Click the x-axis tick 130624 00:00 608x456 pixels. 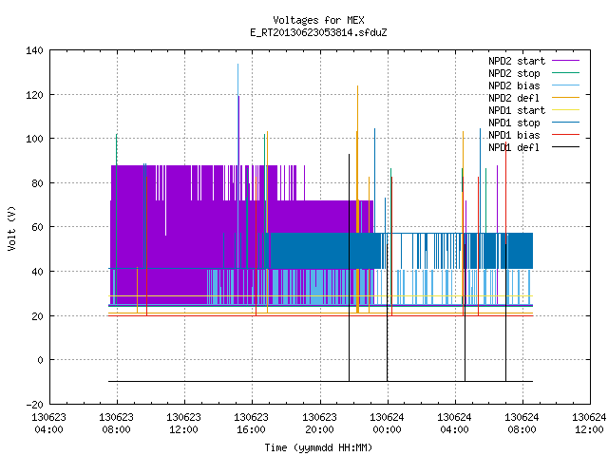pos(387,424)
